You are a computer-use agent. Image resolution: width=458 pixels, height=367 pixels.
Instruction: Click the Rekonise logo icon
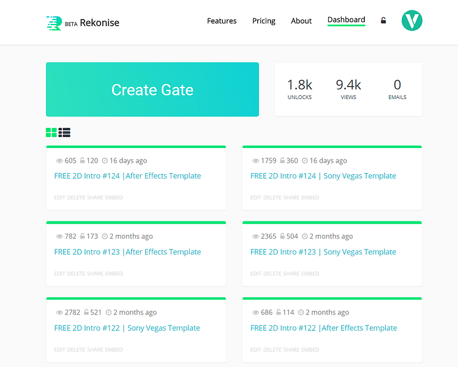click(54, 23)
